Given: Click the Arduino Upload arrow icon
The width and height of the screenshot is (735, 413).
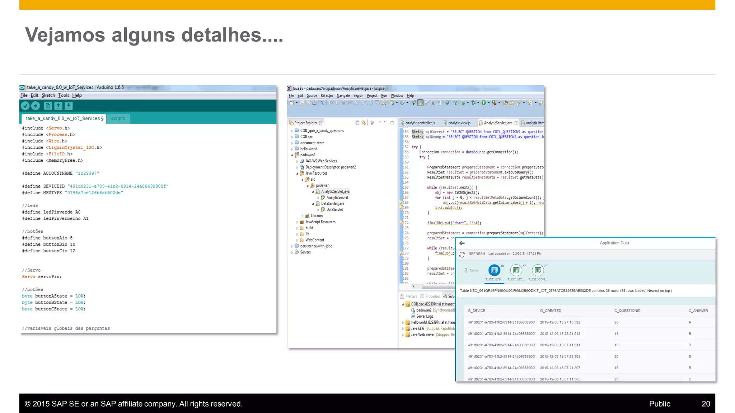Looking at the screenshot, I should coord(36,105).
